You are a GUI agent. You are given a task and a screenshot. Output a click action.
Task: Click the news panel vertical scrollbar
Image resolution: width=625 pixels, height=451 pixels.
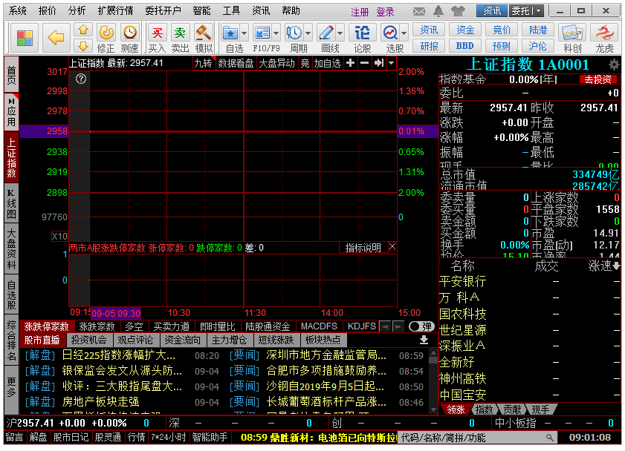(434, 378)
